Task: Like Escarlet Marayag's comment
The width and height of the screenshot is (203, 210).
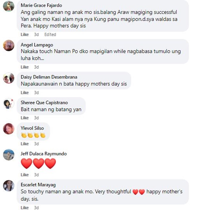Action: [25, 208]
